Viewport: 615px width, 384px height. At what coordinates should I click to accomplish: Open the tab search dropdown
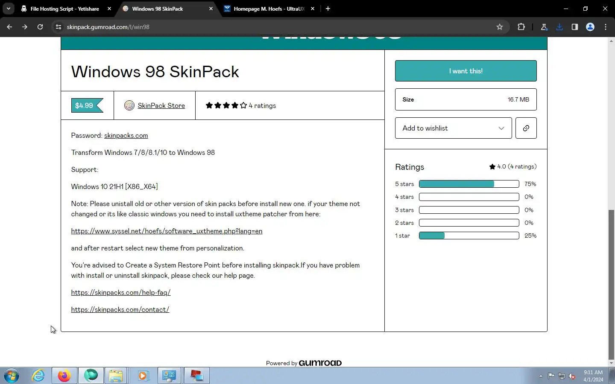click(9, 9)
